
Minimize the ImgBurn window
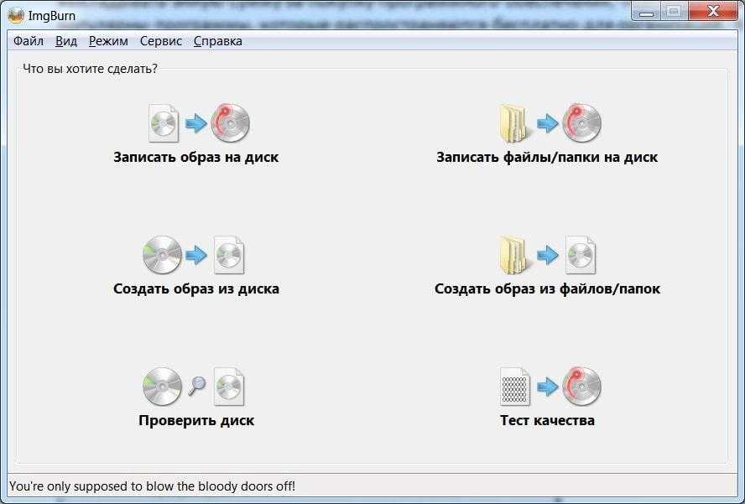point(646,12)
